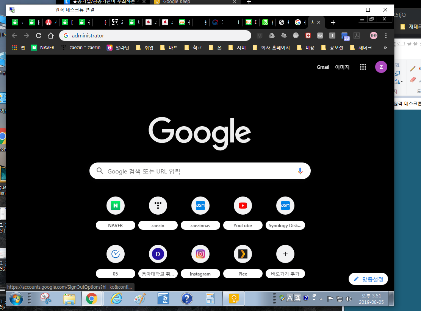Open the 동아대학교 shortcut tile
The width and height of the screenshot is (421, 311).
158,261
